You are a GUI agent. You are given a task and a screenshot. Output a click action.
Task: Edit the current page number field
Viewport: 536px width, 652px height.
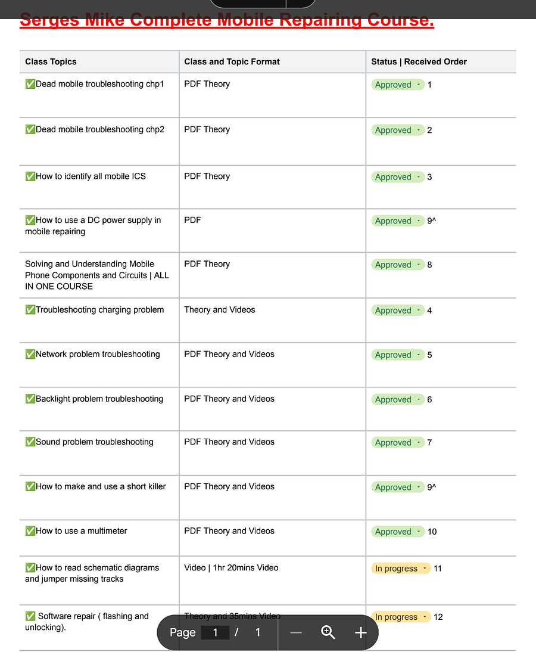click(215, 633)
